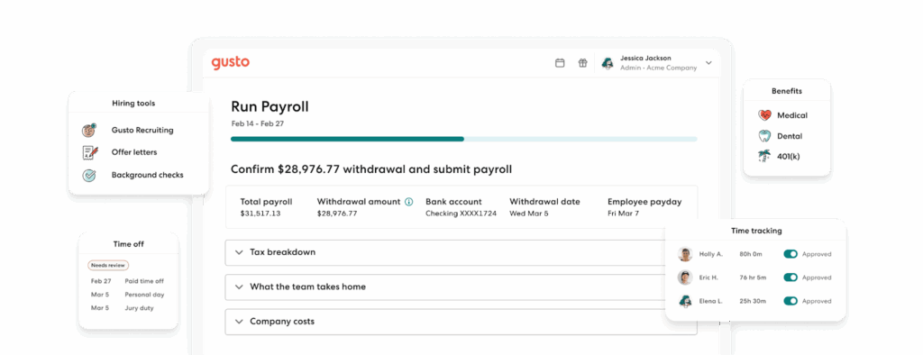Open the calendar icon in header

click(x=560, y=63)
